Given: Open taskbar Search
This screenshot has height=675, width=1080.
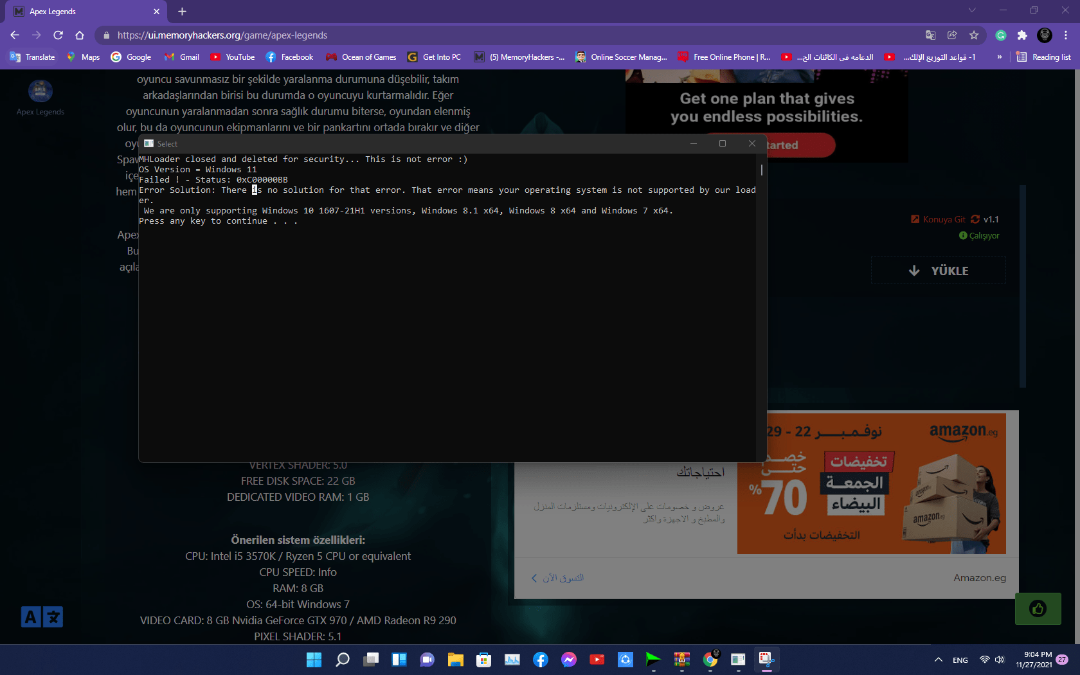Looking at the screenshot, I should click(343, 660).
